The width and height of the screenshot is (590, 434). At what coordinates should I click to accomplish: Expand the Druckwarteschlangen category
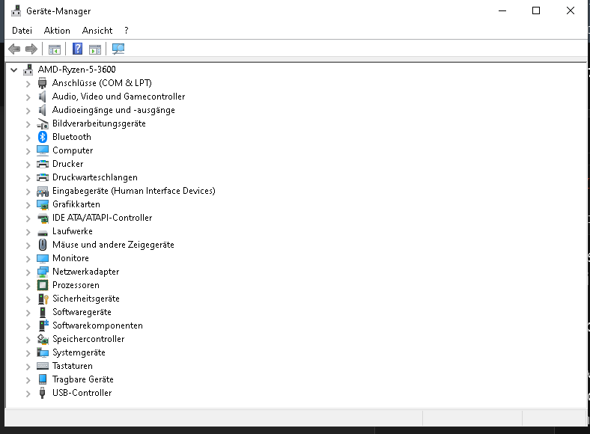[x=28, y=178]
